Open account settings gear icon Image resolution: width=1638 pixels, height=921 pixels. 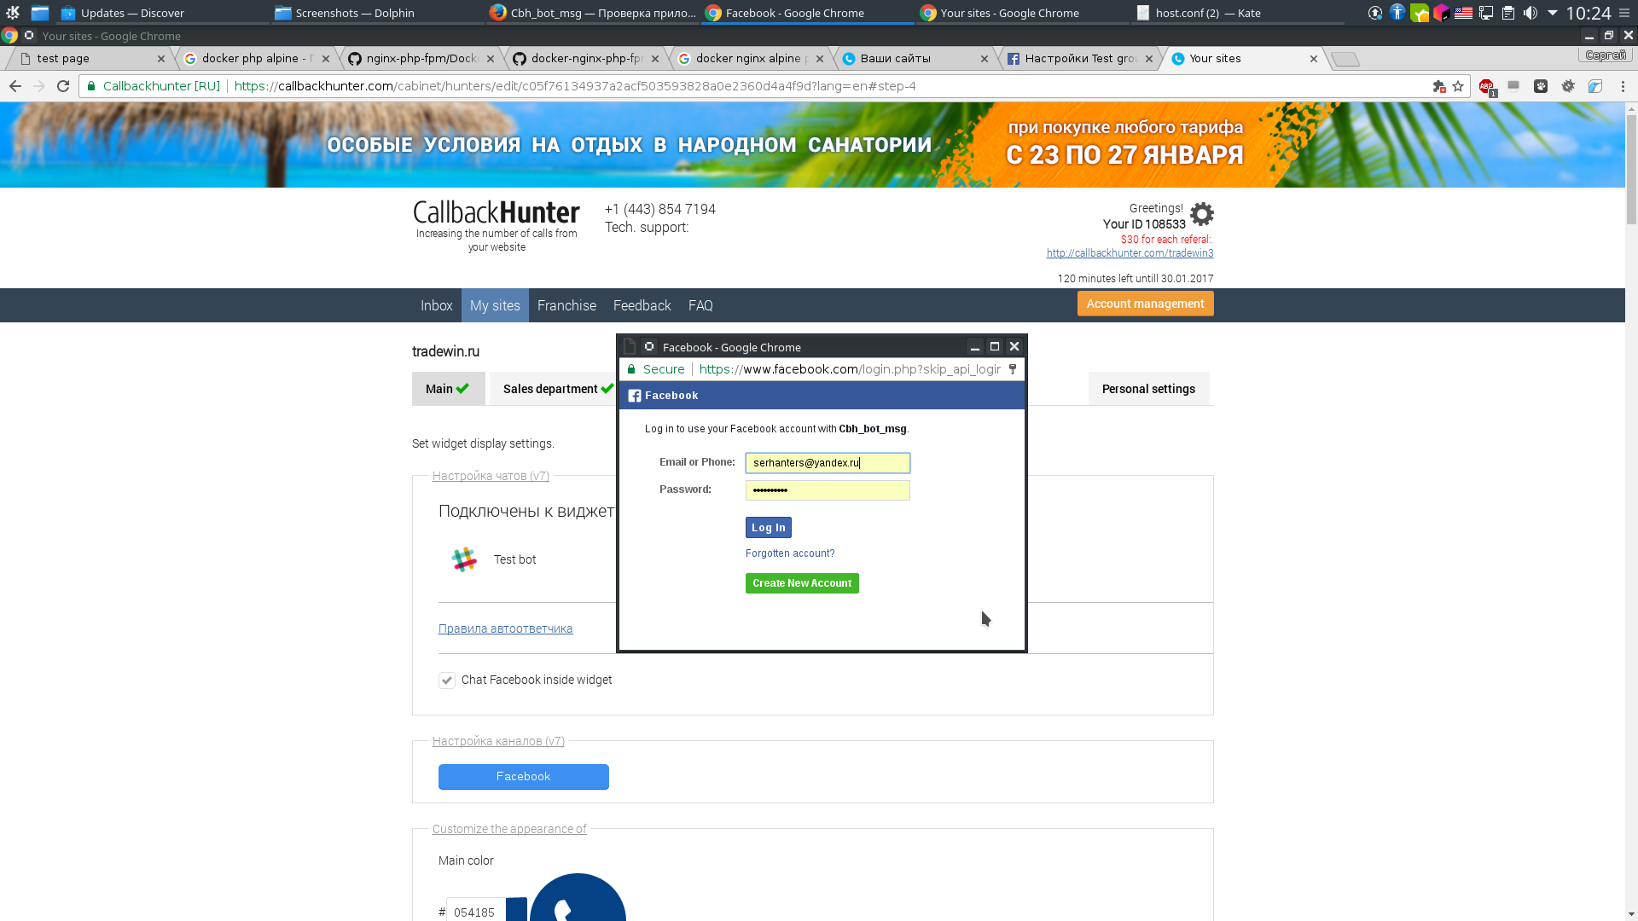[1202, 213]
